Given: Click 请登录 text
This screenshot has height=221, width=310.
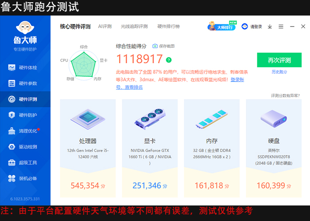Looking at the screenshot, I should 256,27.
